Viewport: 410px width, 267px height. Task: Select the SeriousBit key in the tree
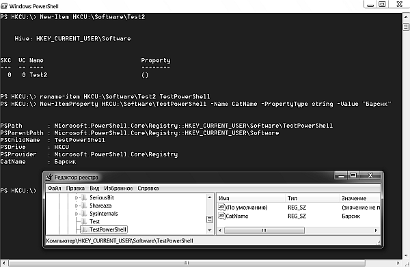[101, 198]
